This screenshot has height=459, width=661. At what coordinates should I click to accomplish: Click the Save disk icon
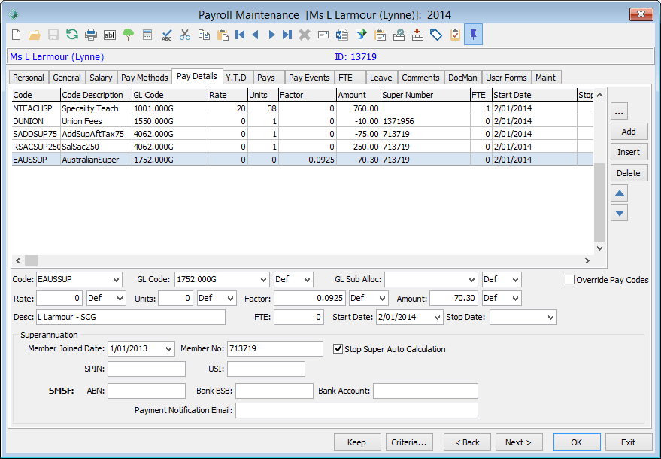(x=53, y=35)
